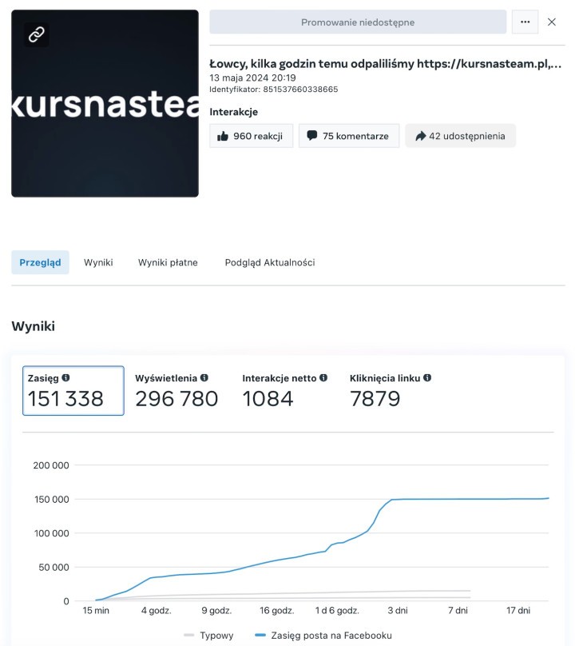Image resolution: width=575 pixels, height=646 pixels.
Task: Toggle the Typowy legend entry in chart
Action: [208, 636]
